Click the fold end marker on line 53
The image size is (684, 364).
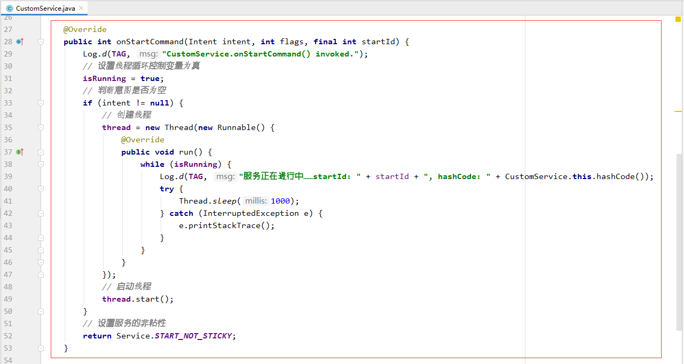click(41, 348)
